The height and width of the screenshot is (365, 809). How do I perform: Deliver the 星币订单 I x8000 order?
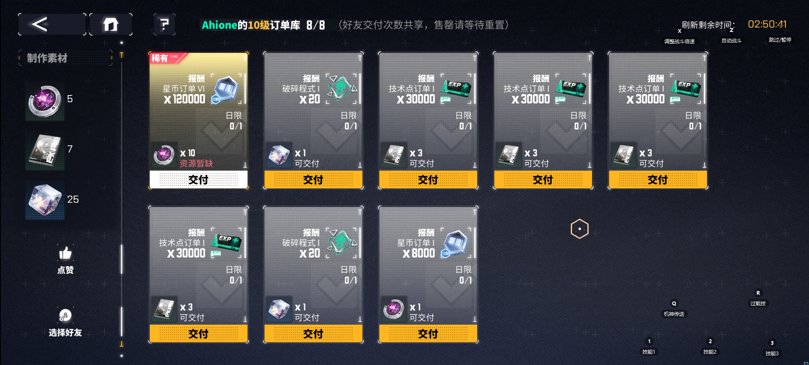pos(428,333)
